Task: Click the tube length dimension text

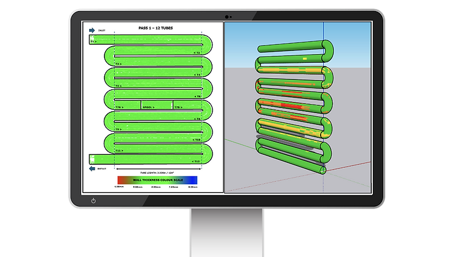Action: coord(157,173)
